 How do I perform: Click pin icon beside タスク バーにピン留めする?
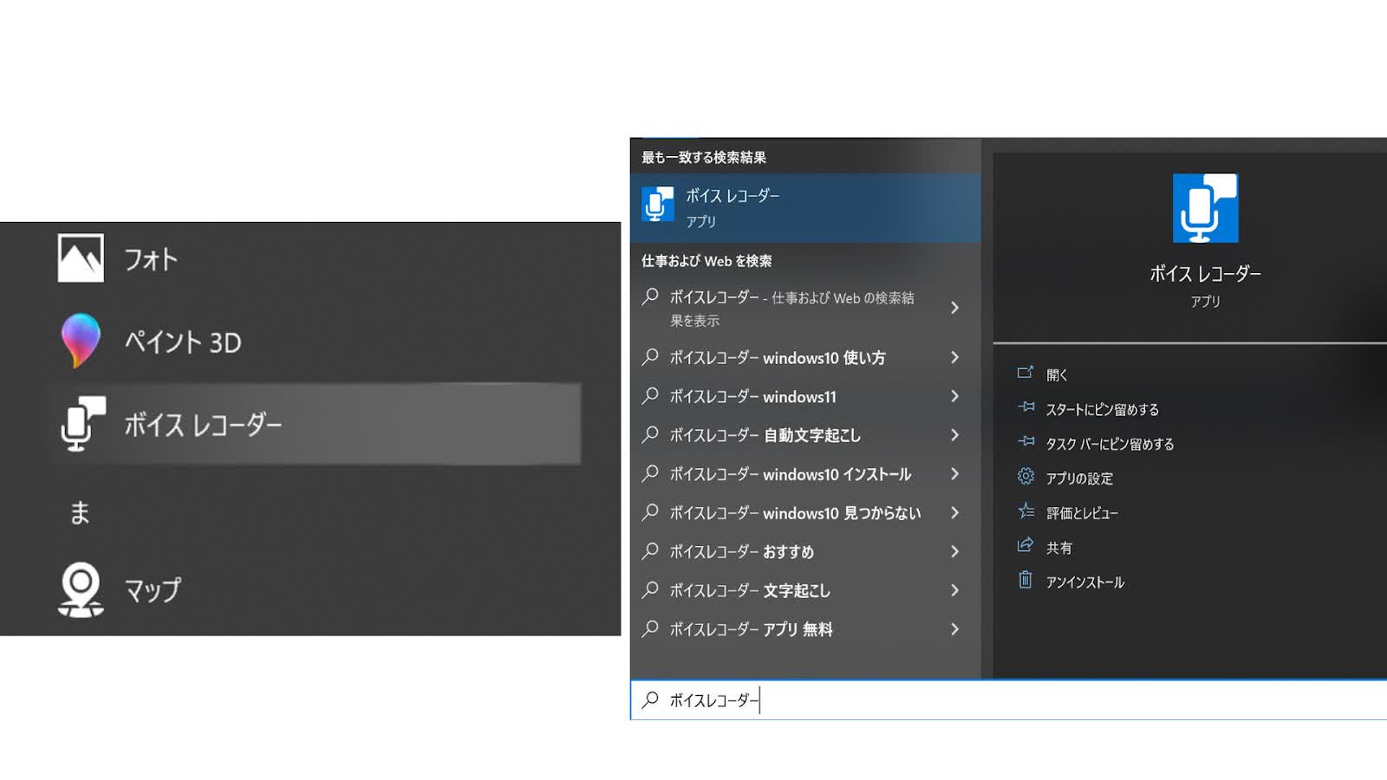[x=1026, y=442]
